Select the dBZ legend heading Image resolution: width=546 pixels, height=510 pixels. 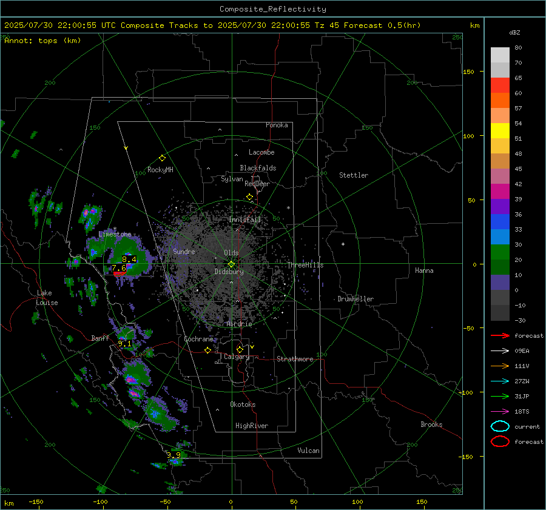pyautogui.click(x=514, y=33)
